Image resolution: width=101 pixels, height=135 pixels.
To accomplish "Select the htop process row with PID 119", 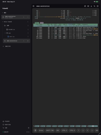I will pos(66,38).
